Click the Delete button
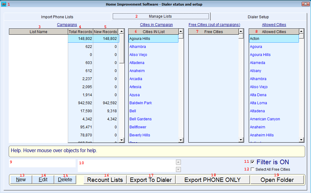Image resolution: width=311 pixels, height=193 pixels. click(x=65, y=179)
